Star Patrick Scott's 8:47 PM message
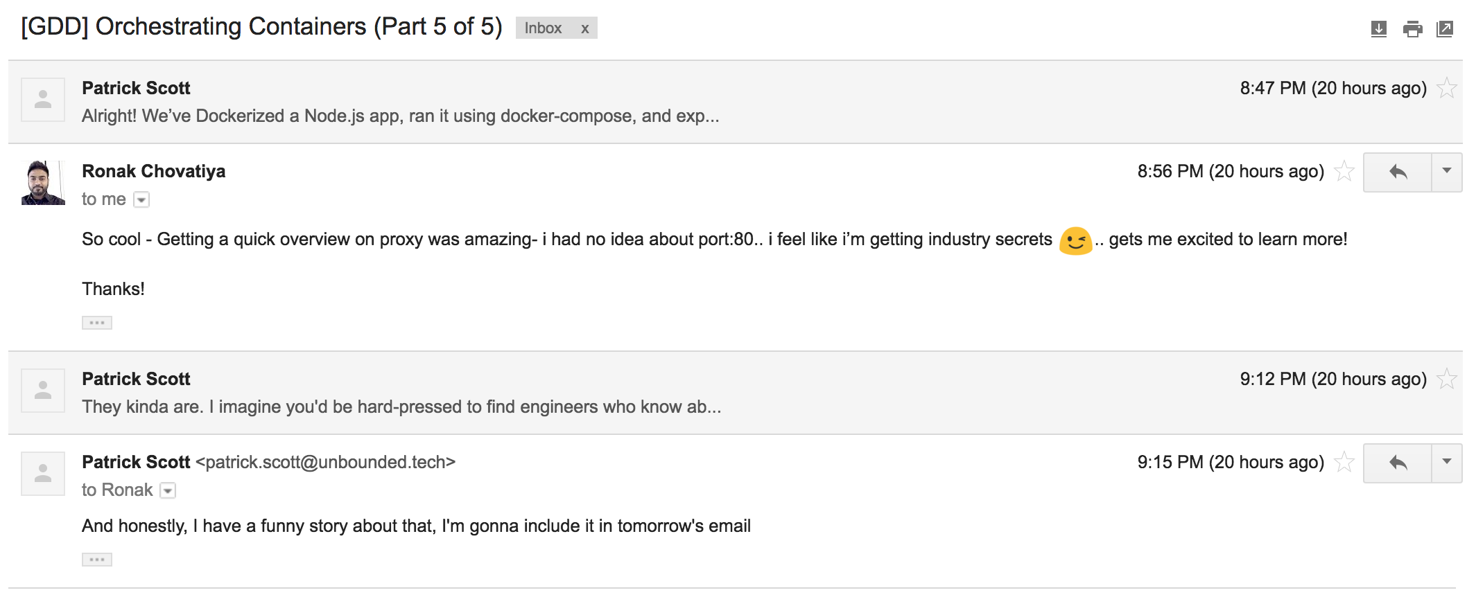 [x=1447, y=88]
